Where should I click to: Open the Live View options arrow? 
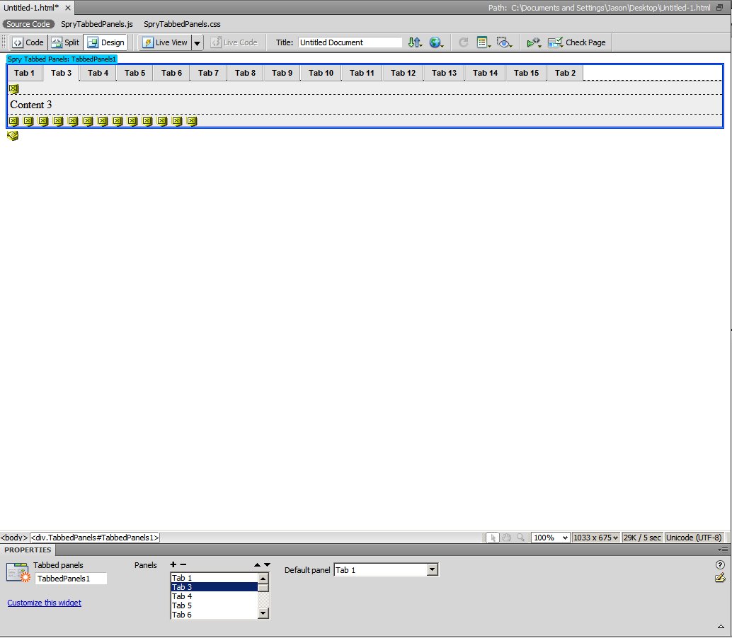pos(198,42)
